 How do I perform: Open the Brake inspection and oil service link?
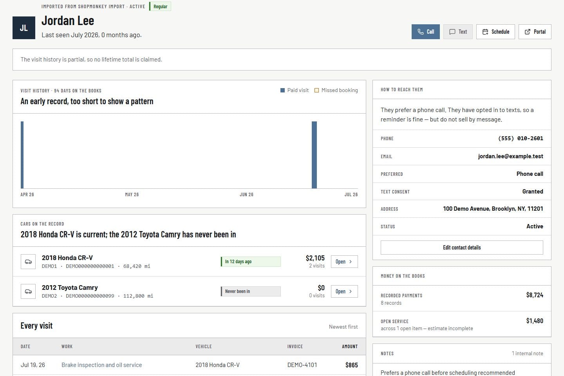[x=101, y=365]
